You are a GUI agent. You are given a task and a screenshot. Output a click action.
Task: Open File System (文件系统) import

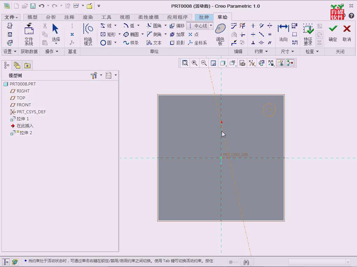(29, 34)
